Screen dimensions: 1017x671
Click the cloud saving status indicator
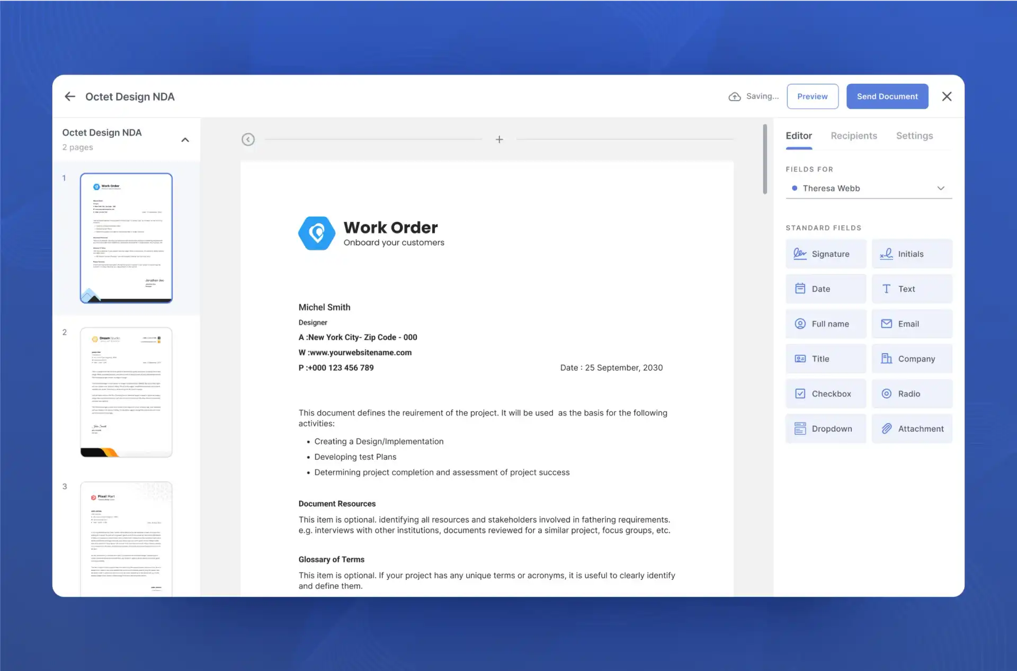[753, 96]
